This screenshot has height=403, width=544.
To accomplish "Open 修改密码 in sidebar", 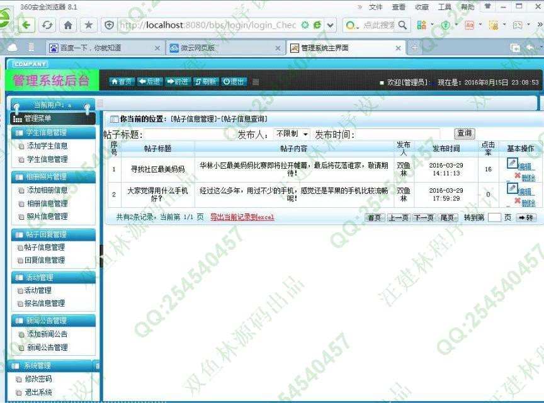I will 38,379.
